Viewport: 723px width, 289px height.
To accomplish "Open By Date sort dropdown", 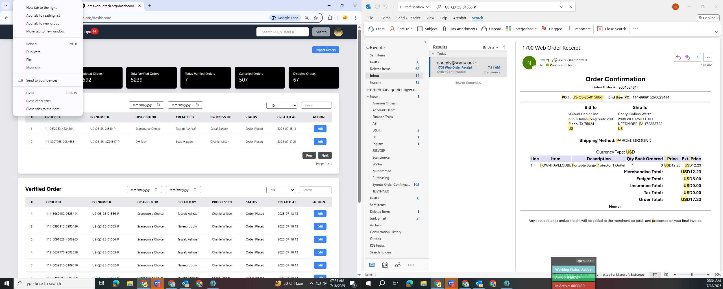I will click(x=491, y=47).
